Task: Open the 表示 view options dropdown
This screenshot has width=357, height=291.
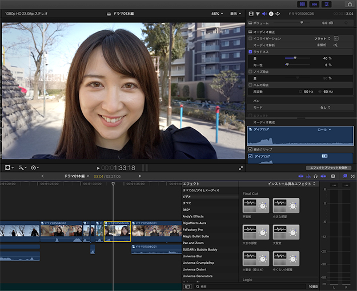Action: click(235, 14)
